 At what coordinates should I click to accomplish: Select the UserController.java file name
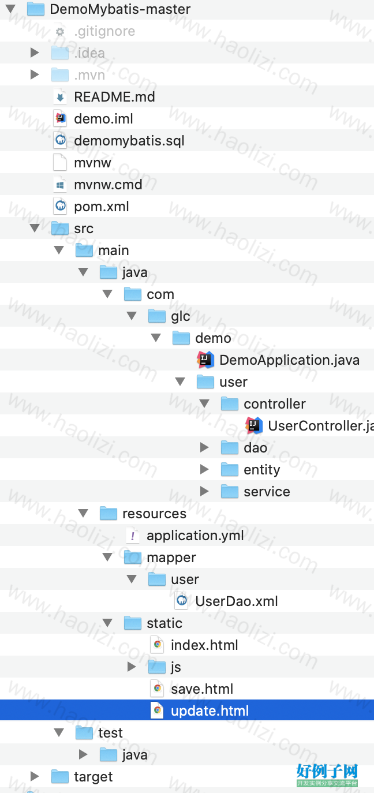pyautogui.click(x=321, y=426)
